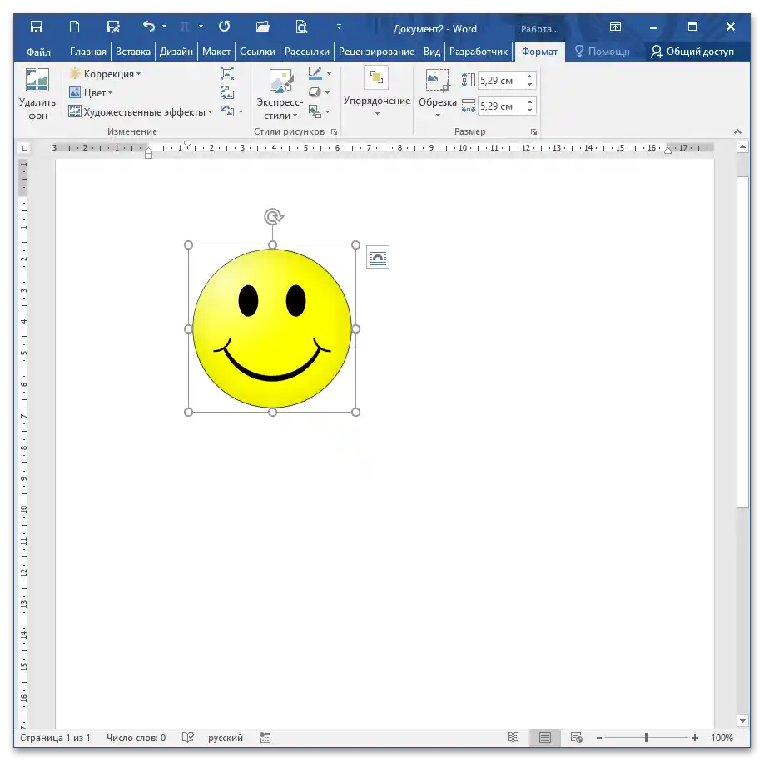Click the zoom out minus button
Viewport: 764px width, 761px height.
(x=599, y=738)
